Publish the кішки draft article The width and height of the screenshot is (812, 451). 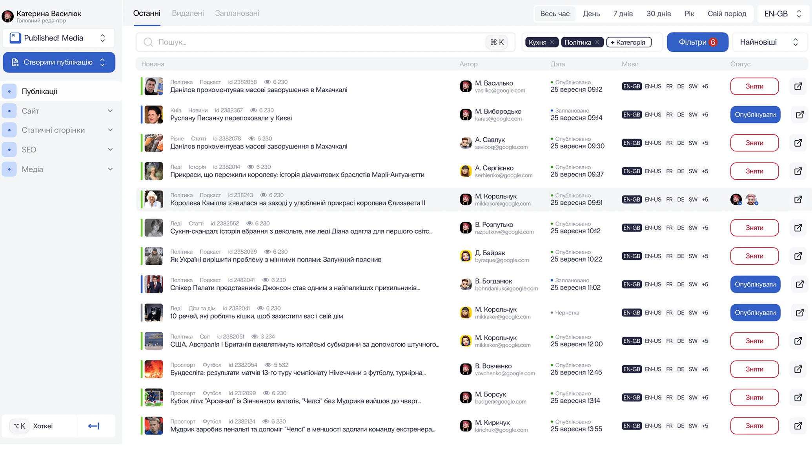pos(755,313)
